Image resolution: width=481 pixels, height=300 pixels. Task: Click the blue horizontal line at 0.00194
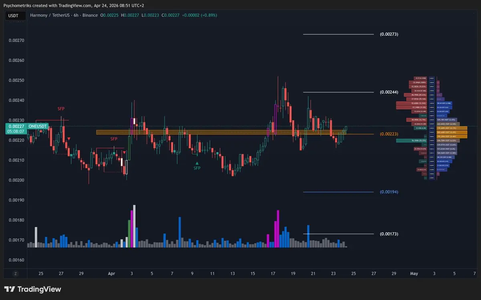[x=339, y=192]
